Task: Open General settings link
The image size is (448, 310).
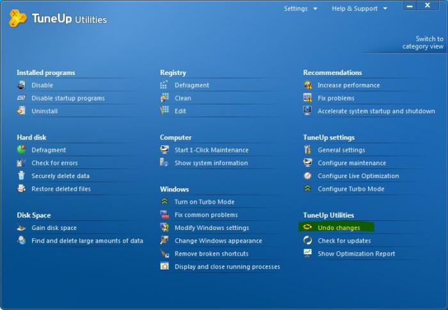Action: tap(341, 150)
